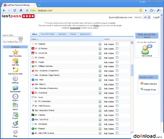This screenshot has width=164, height=139.
Task: Select the LastPass Password Manager browser tab
Action: [19, 5]
